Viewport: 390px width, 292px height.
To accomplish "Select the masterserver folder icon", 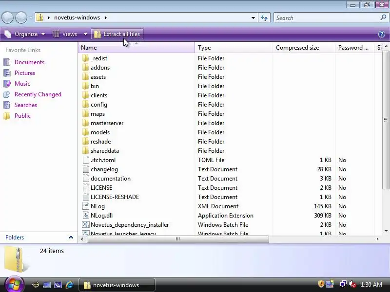I will [x=86, y=123].
